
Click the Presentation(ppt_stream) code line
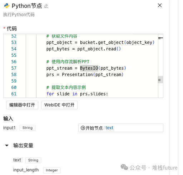click(x=85, y=75)
